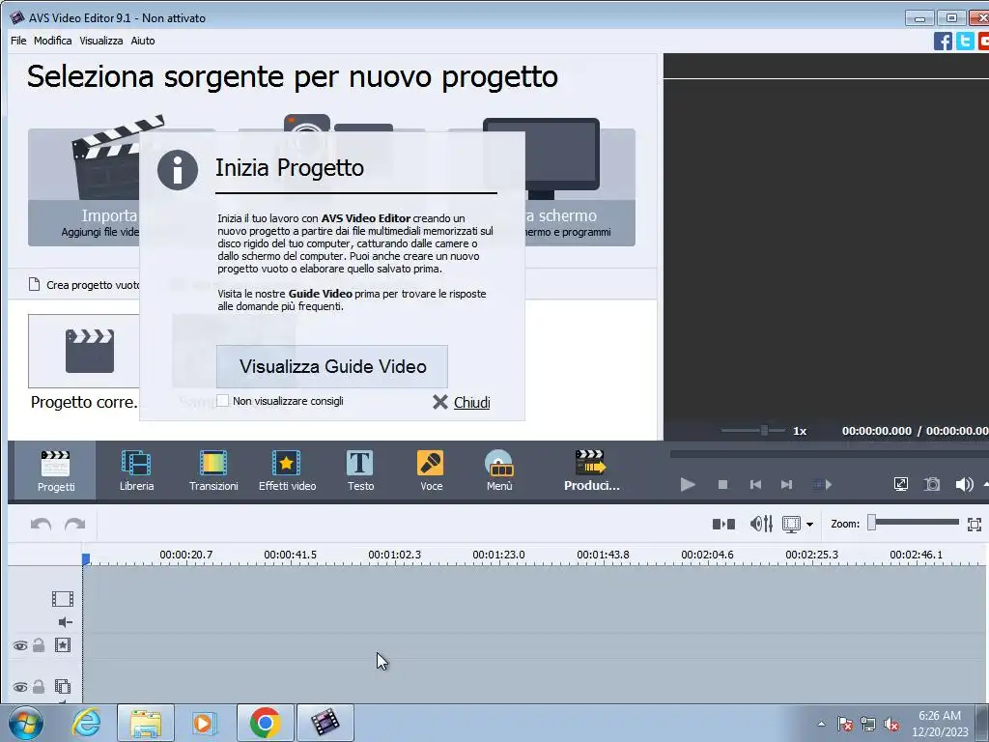Adjust the playback speed 1x slider

click(753, 430)
